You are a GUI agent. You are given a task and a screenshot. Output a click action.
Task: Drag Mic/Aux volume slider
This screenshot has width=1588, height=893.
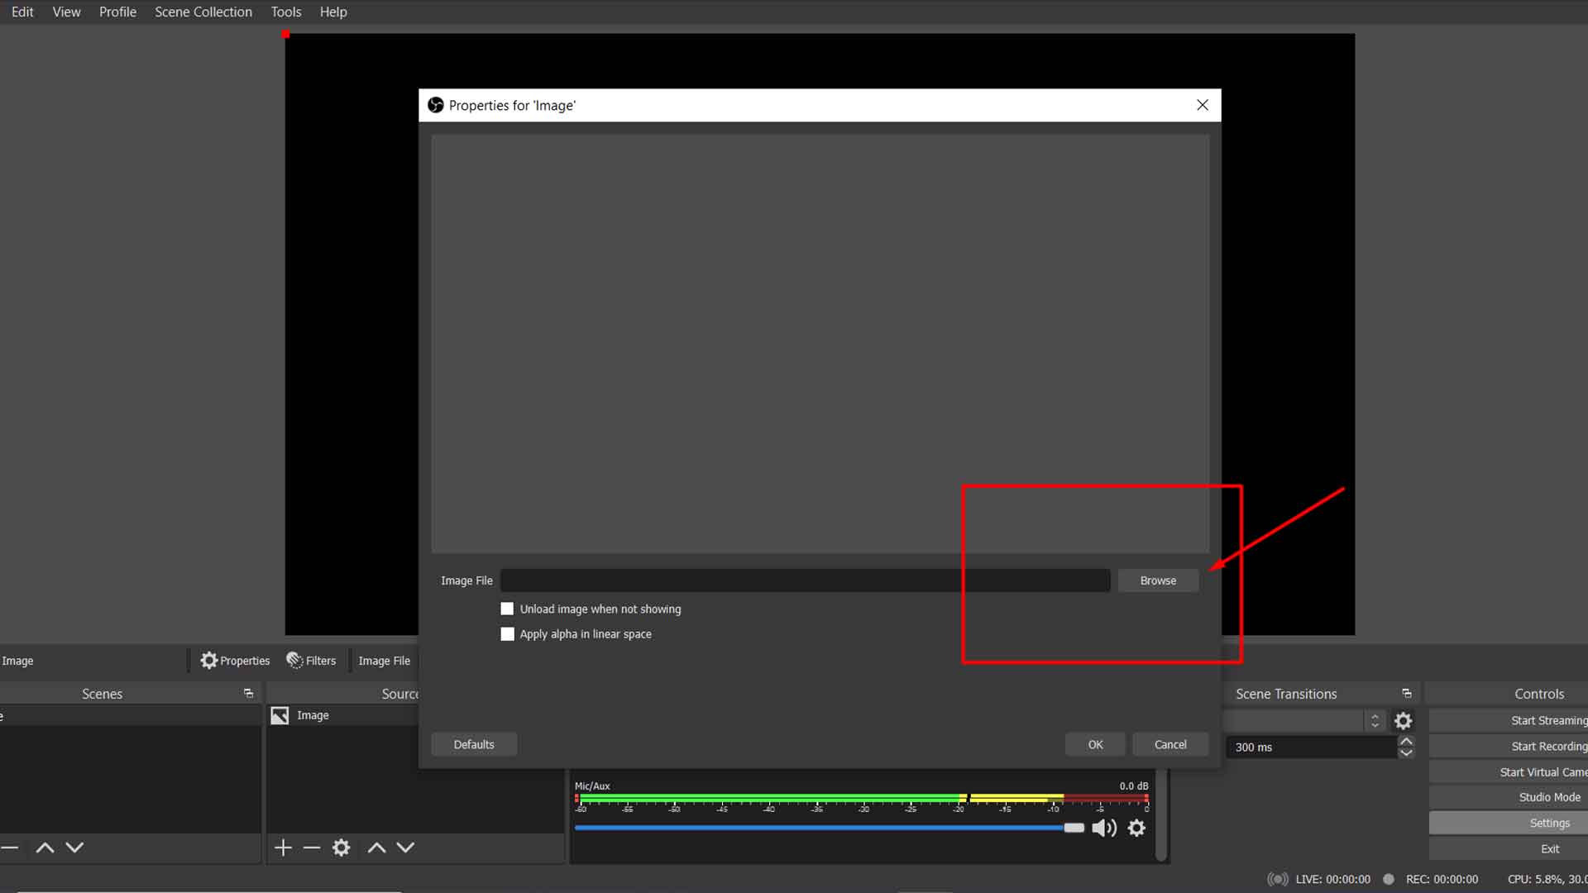pos(1072,828)
